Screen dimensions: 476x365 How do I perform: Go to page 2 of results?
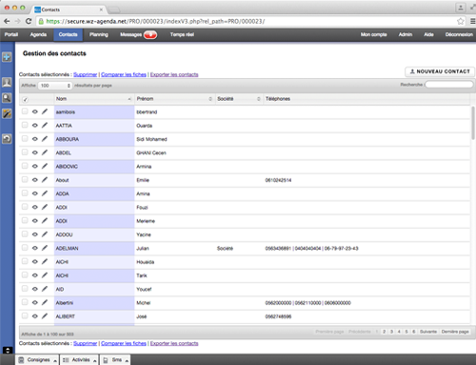(384, 332)
